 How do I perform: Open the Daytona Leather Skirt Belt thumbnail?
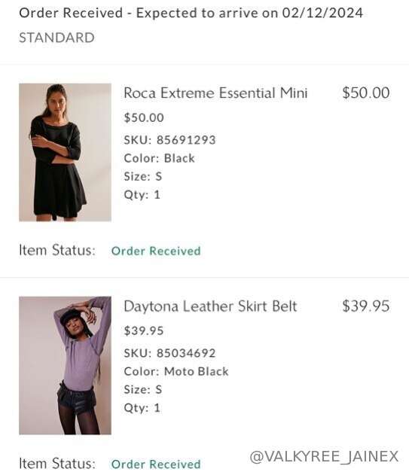click(x=65, y=365)
